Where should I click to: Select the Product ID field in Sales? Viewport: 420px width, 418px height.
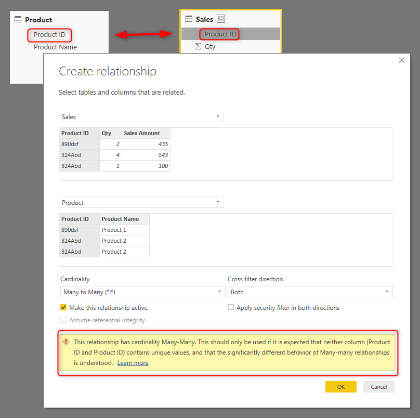219,34
